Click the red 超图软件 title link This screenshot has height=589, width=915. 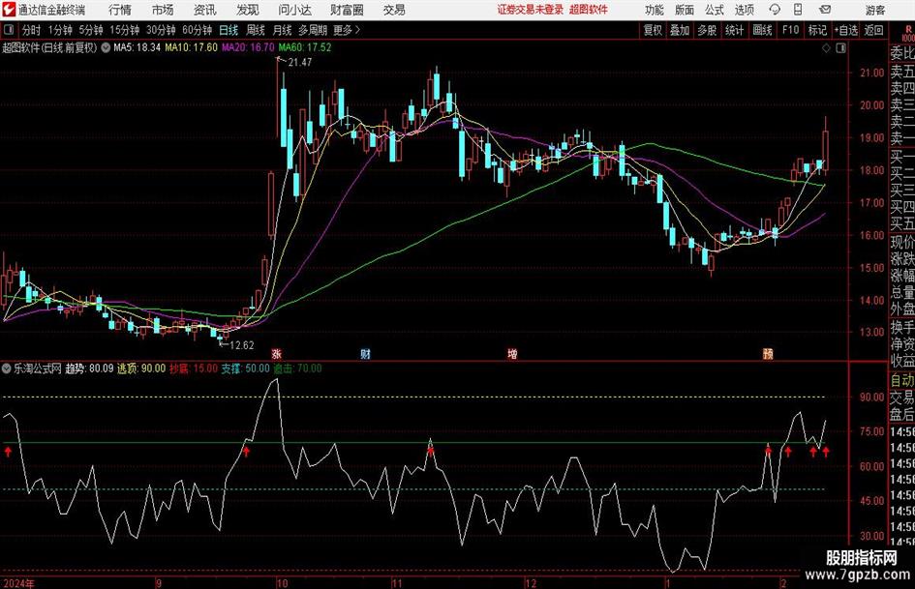tap(589, 10)
